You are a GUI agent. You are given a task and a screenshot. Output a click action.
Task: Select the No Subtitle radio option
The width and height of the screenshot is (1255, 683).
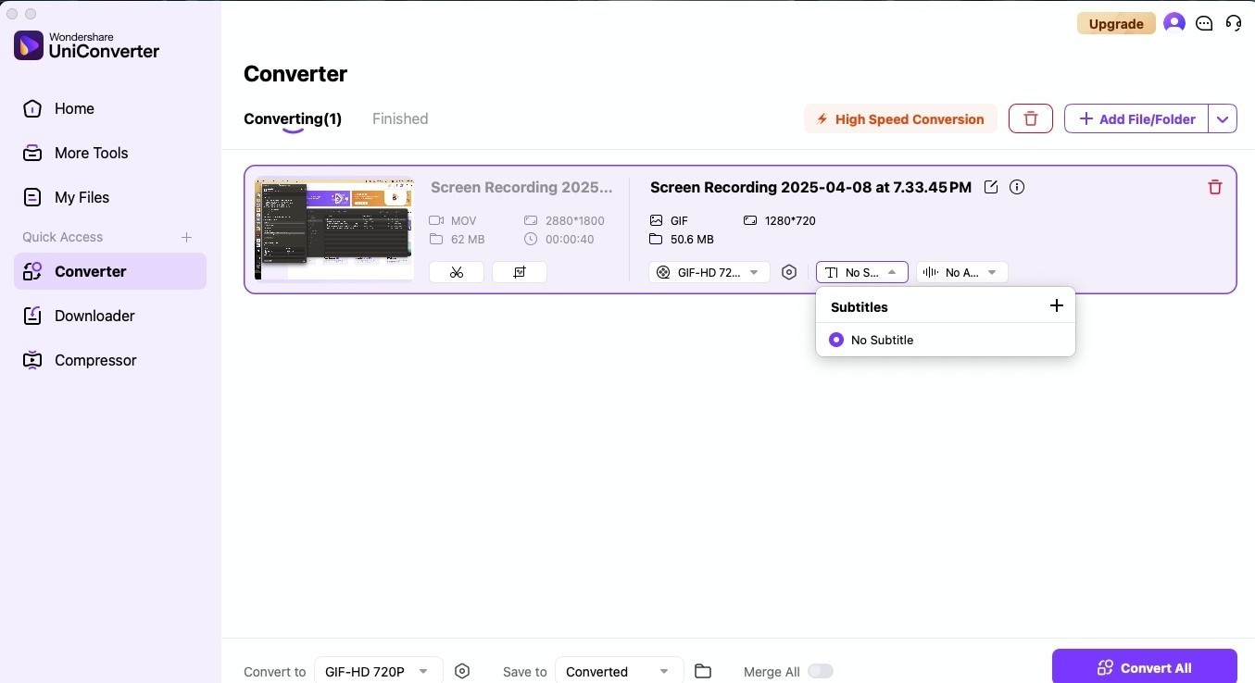[x=836, y=340]
